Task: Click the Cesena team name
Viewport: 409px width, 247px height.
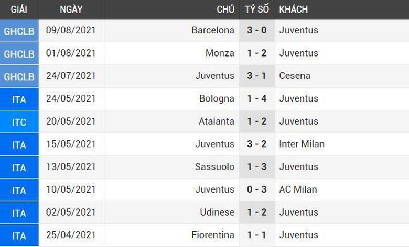Action: click(x=295, y=76)
